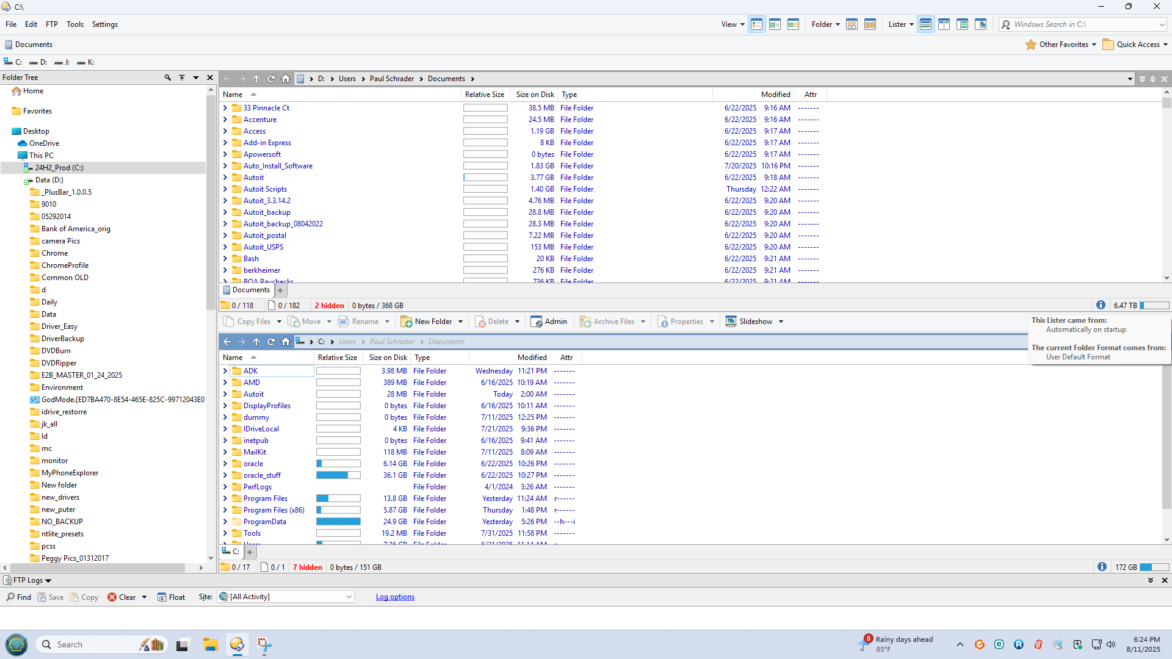The image size is (1172, 659).
Task: Go up one level in upper lister
Action: click(x=256, y=79)
